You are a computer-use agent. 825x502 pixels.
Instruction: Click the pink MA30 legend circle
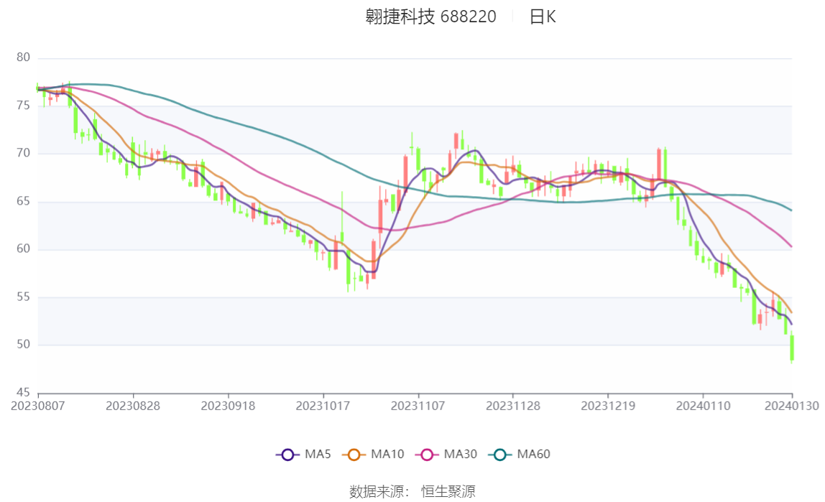point(426,455)
